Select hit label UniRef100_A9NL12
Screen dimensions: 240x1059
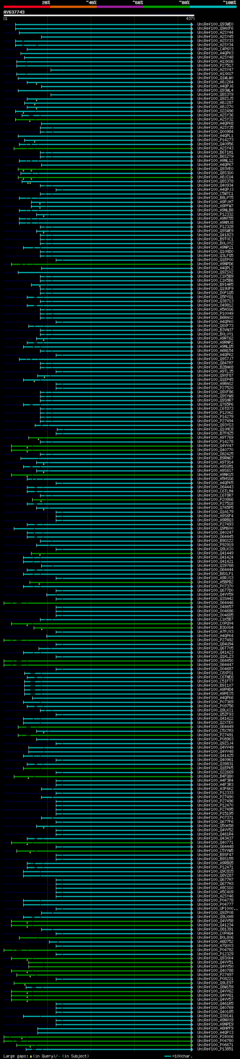click(x=215, y=161)
